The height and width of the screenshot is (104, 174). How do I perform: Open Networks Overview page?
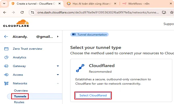[21, 91]
